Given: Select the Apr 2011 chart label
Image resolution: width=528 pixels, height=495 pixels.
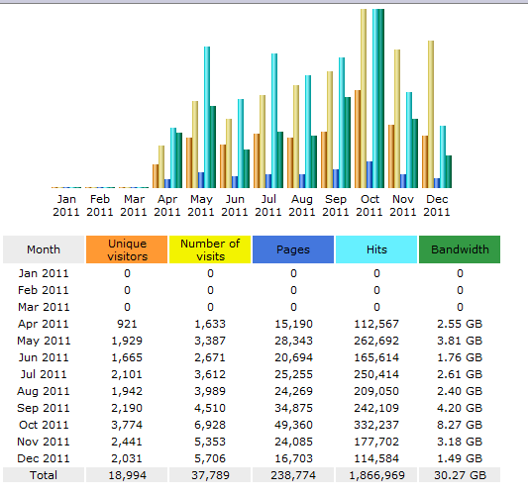Looking at the screenshot, I should click(167, 206).
